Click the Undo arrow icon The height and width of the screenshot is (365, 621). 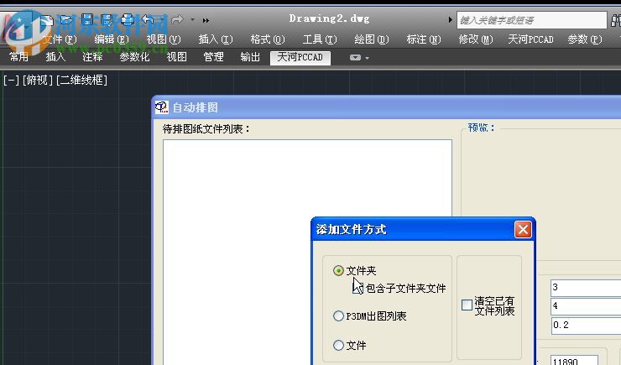click(x=148, y=19)
